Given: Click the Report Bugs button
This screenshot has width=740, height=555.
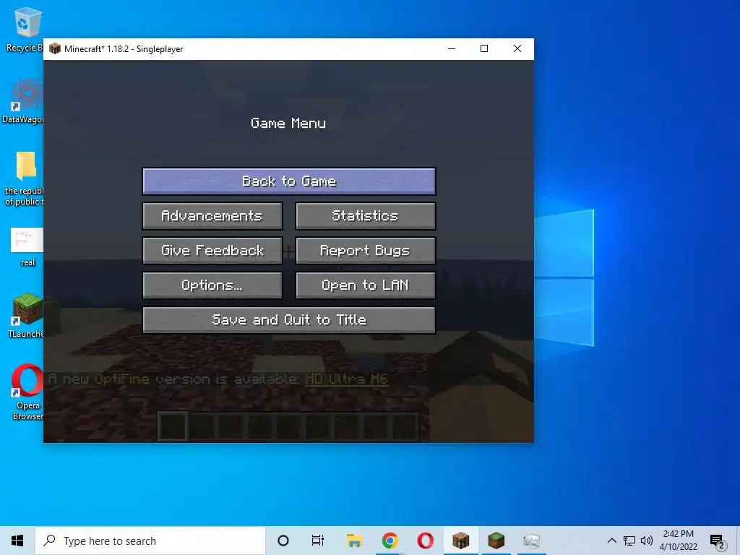Looking at the screenshot, I should point(365,251).
